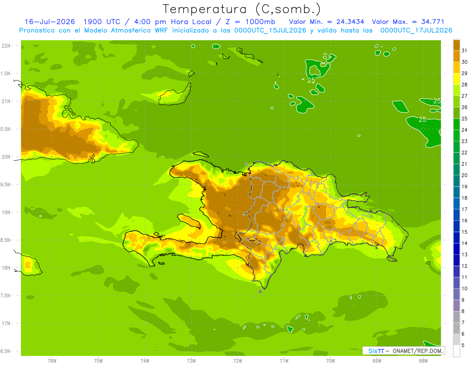Click the colorbar swatch between 26 and 27
475x366 pixels.
pyautogui.click(x=456, y=102)
